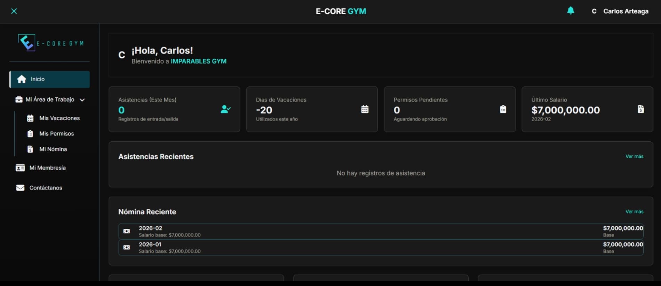
Task: Click the C avatar in the top header
Action: click(x=594, y=11)
